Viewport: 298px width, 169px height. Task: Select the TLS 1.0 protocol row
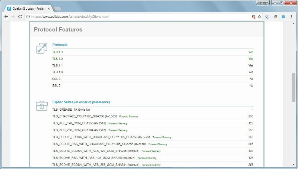tap(153, 72)
